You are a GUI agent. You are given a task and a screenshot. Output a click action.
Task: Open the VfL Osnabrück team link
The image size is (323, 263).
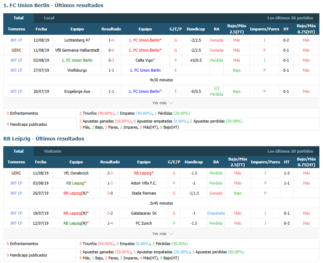point(76,173)
